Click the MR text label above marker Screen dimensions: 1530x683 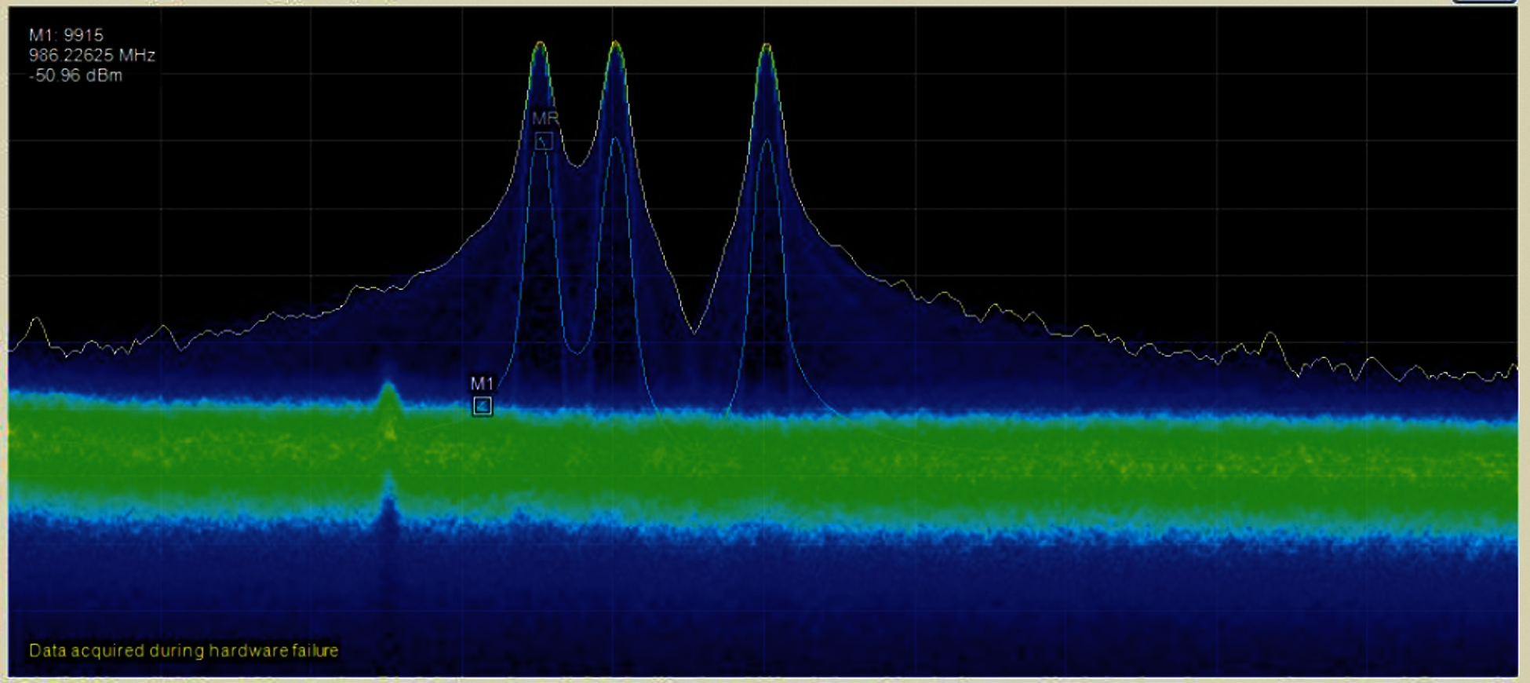545,119
